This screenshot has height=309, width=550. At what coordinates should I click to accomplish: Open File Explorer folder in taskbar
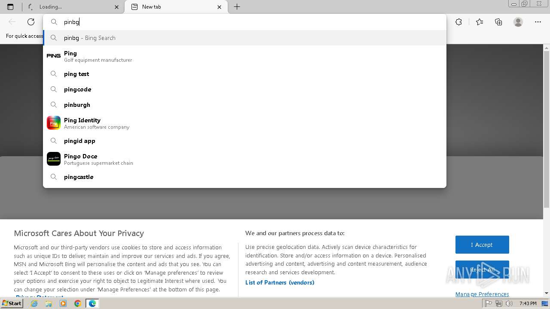[49, 303]
